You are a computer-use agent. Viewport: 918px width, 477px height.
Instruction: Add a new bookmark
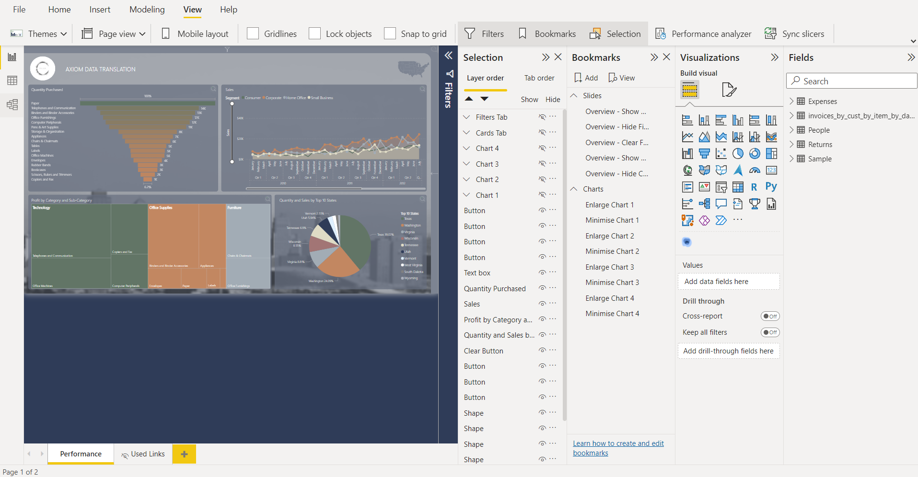coord(586,78)
